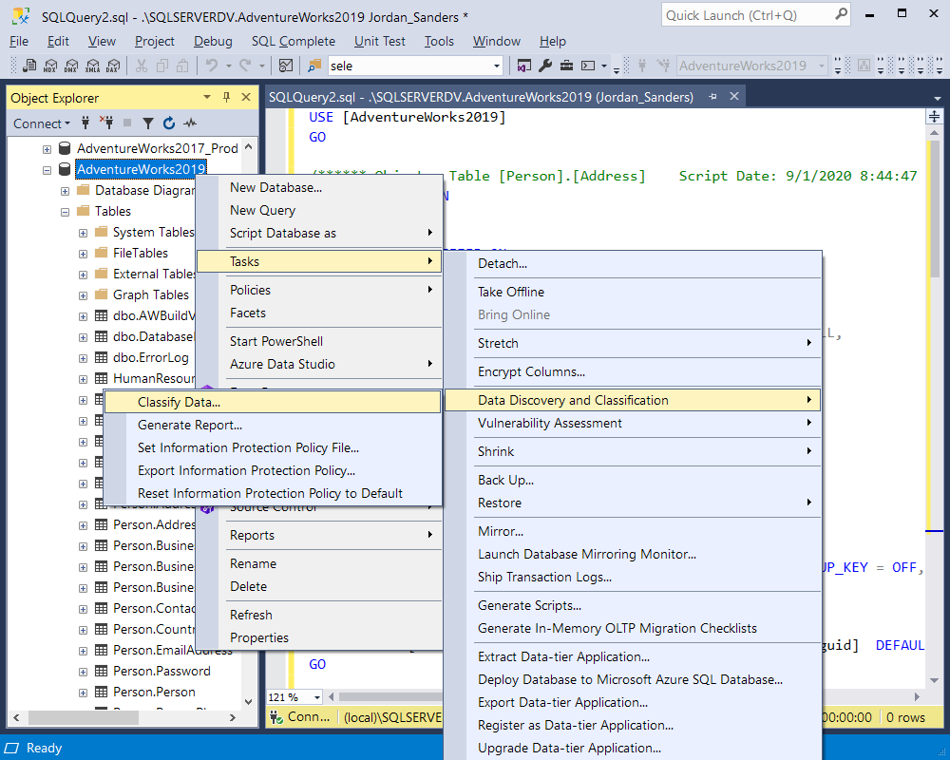Viewport: 950px width, 760px height.
Task: Click the Activity Monitor icon in Object Explorer
Action: coord(190,123)
